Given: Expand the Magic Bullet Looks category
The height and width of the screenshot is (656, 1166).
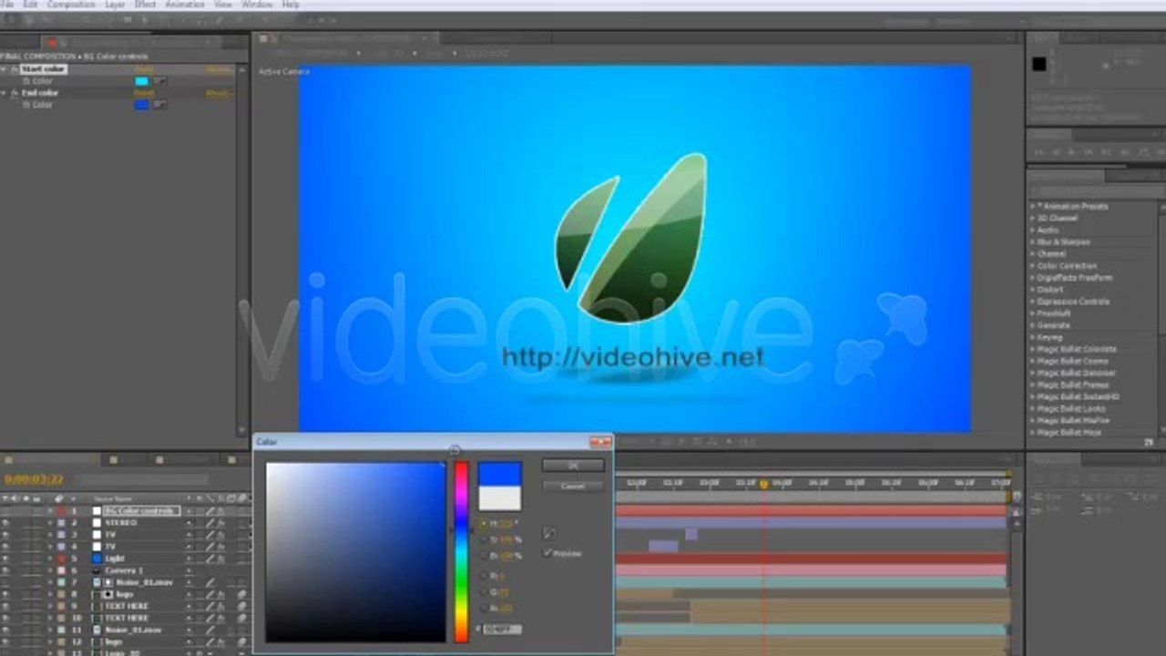Looking at the screenshot, I should 1033,408.
